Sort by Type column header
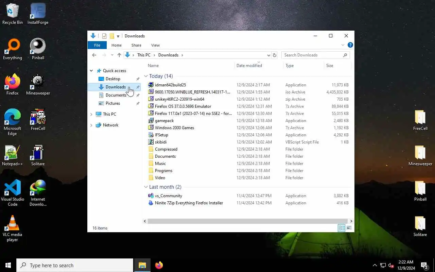Screen dimensions: 435x272 pyautogui.click(x=304, y=66)
